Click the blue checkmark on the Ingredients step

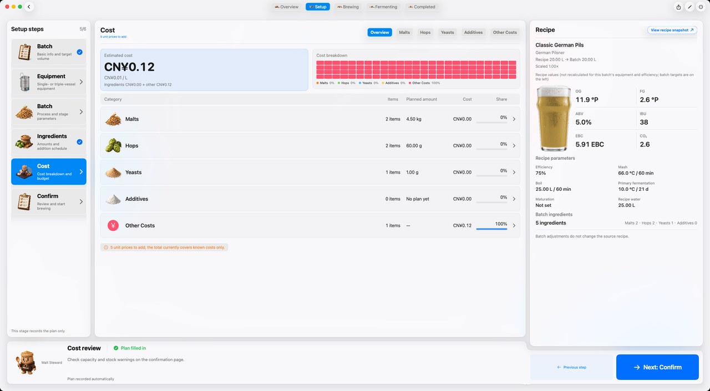tap(80, 142)
